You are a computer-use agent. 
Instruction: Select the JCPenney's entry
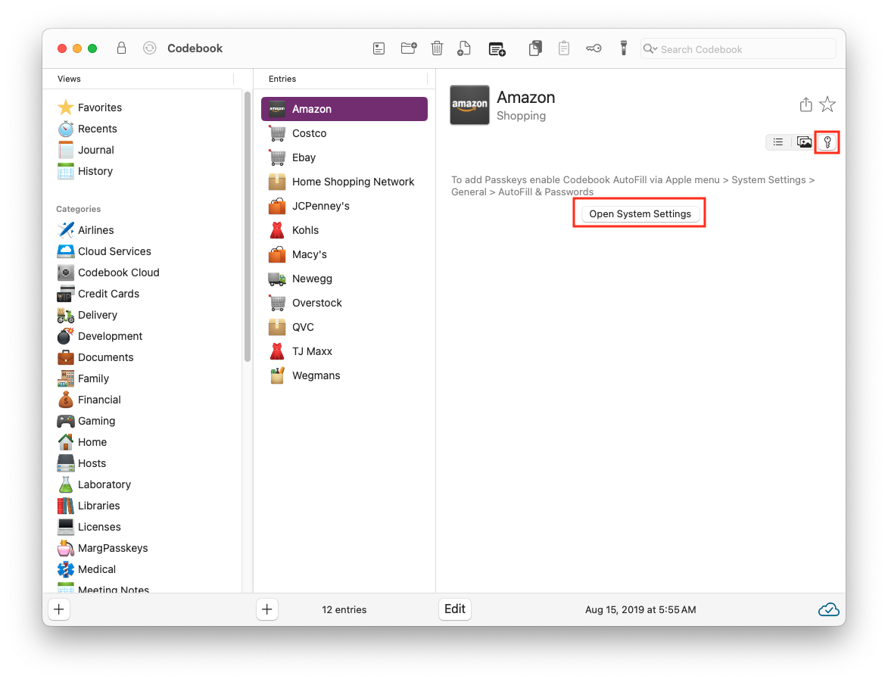pos(344,206)
